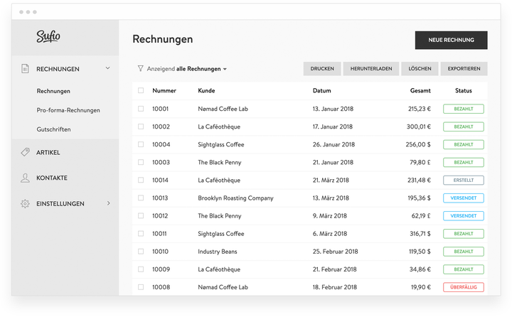512x317 pixels.
Task: Sort by the Datum column header
Action: click(x=321, y=91)
